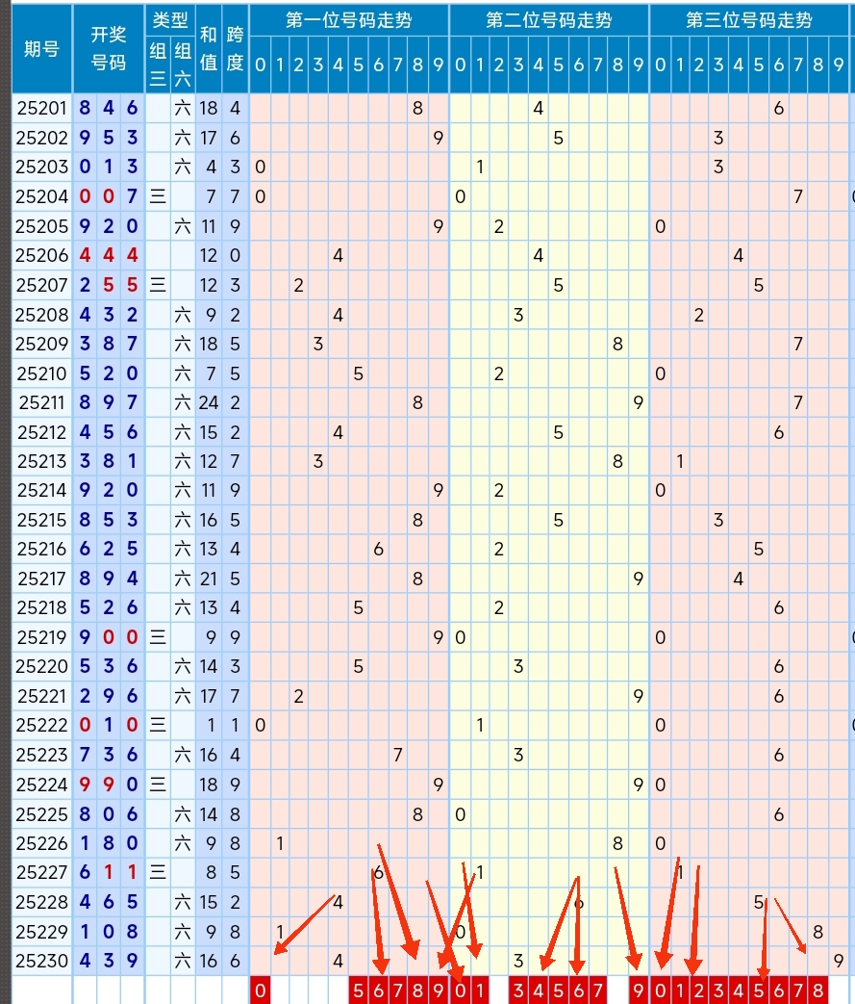The image size is (855, 1004).
Task: Toggle red 6 box under third-position trend
Action: pyautogui.click(x=779, y=991)
